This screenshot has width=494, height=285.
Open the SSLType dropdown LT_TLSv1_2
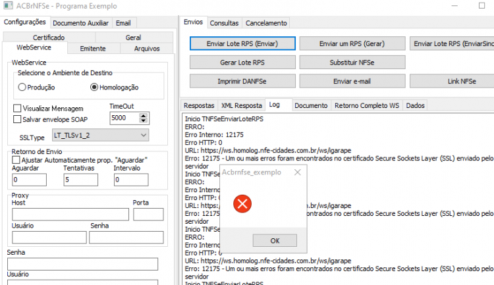pyautogui.click(x=101, y=135)
